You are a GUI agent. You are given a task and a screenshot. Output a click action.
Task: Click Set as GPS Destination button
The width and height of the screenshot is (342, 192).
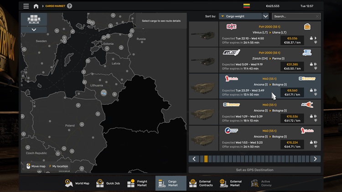[254, 170]
